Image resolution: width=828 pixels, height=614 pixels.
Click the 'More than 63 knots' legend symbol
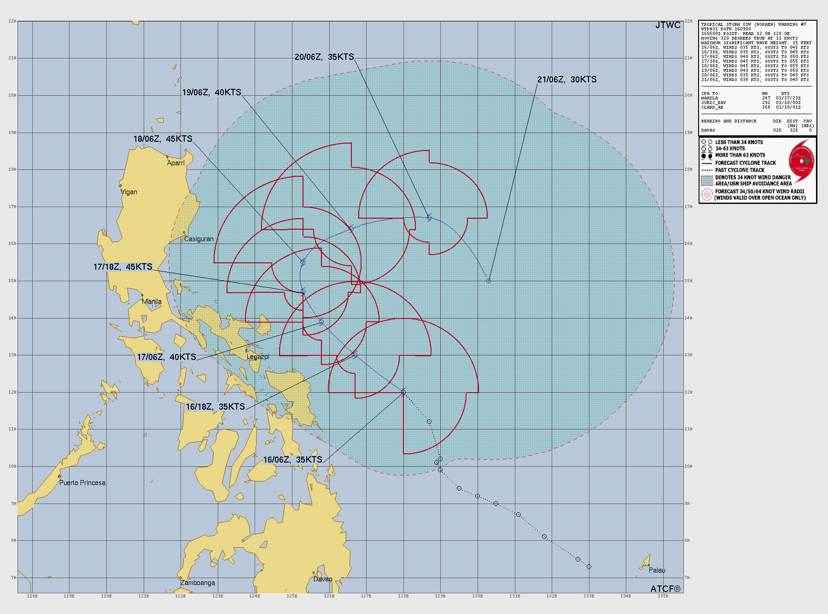pyautogui.click(x=706, y=156)
